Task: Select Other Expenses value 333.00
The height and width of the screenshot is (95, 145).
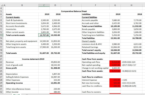Action: click(55, 80)
